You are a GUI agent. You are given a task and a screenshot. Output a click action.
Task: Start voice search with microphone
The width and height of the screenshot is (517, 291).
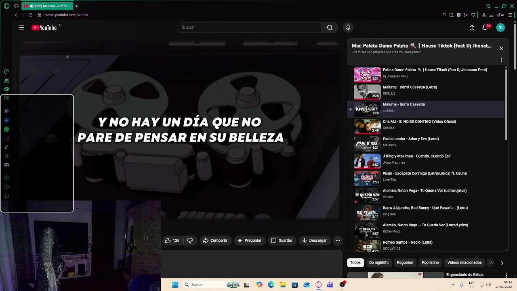coord(348,27)
